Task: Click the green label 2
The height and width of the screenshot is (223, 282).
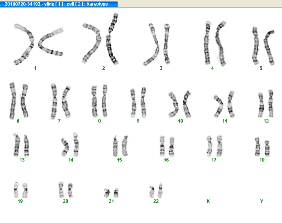Action: point(104,68)
